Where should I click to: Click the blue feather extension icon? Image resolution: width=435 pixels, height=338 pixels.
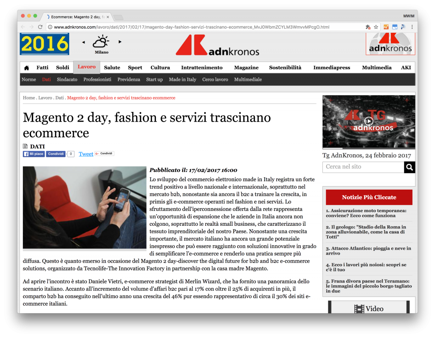click(x=403, y=27)
